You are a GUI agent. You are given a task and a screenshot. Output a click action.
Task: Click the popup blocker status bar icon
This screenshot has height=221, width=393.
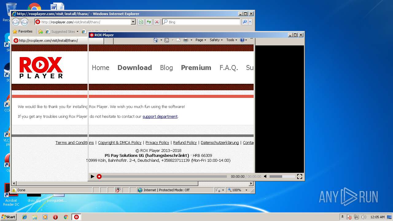[x=118, y=190]
